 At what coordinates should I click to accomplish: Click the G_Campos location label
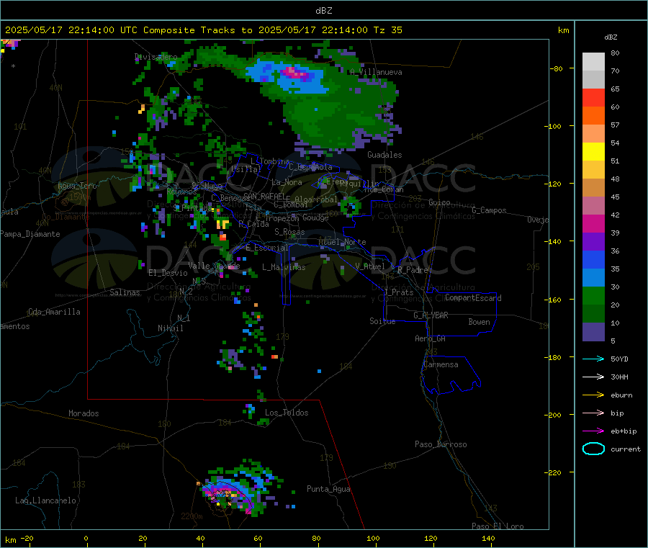coord(490,210)
